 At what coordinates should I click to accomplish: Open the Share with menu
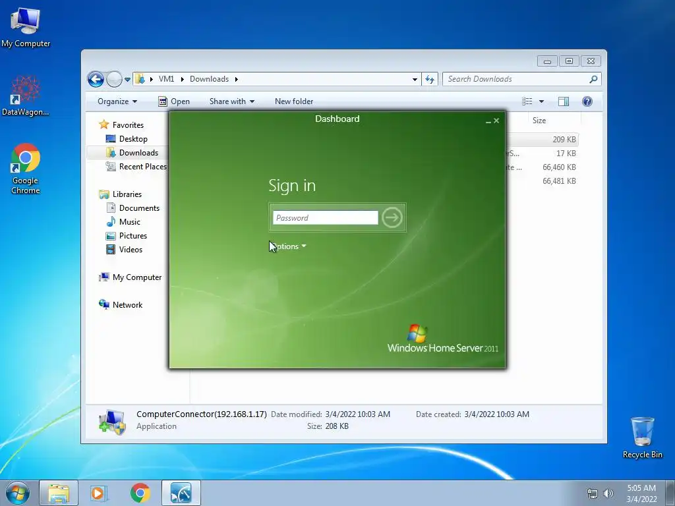(x=231, y=101)
